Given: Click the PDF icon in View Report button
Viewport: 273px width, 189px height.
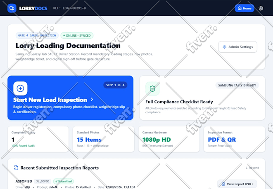Looking at the screenshot, I should (x=223, y=184).
